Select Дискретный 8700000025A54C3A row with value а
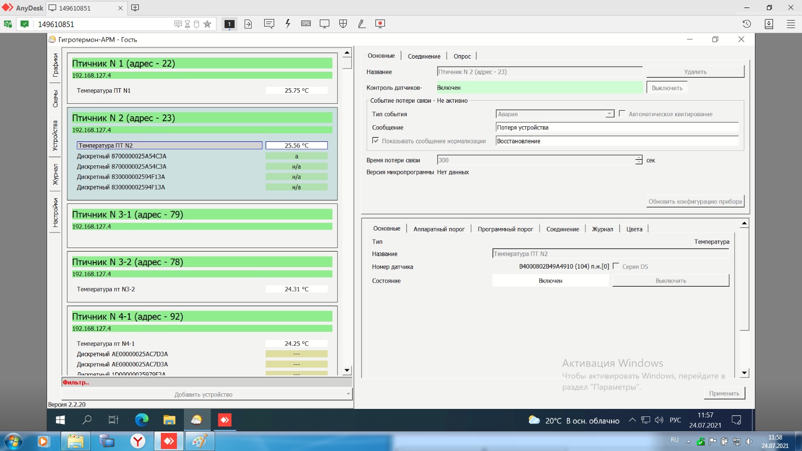 [202, 156]
